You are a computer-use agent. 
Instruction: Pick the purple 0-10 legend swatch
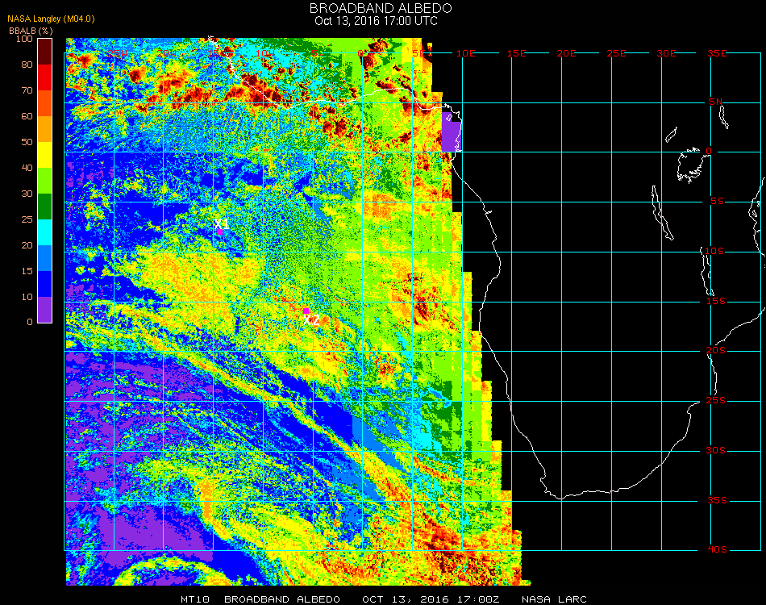45,310
